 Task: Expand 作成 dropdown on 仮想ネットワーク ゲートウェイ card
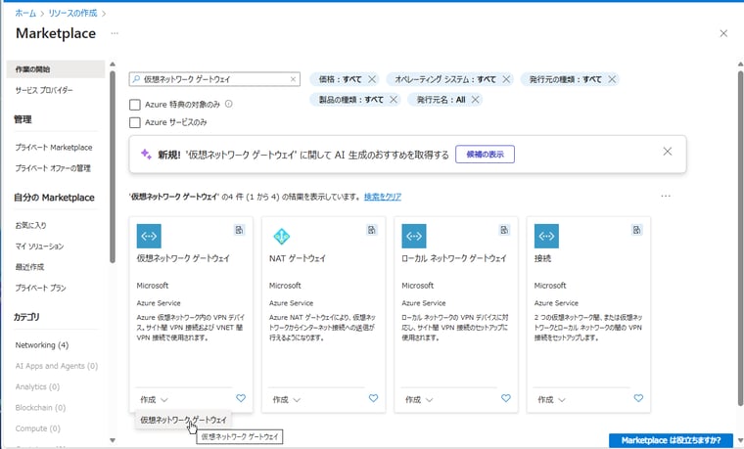click(x=154, y=400)
